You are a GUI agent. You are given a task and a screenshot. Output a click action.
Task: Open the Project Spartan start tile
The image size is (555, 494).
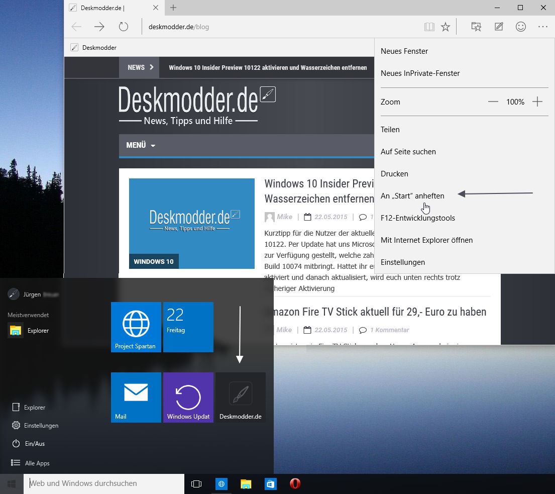136,327
